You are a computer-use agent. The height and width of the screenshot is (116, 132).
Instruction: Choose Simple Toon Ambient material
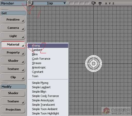48,109
